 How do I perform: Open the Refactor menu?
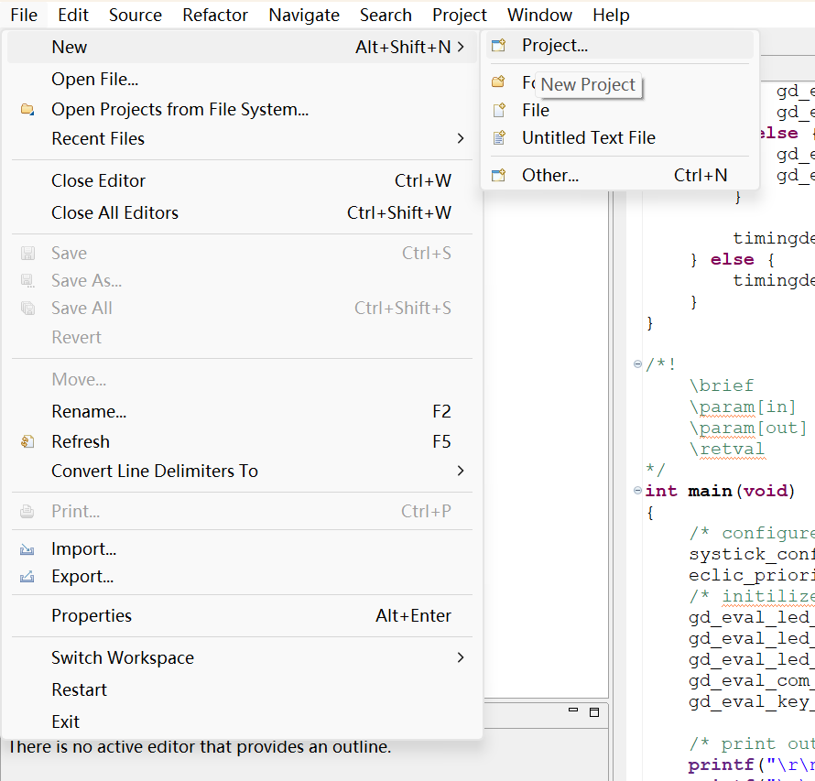215,15
